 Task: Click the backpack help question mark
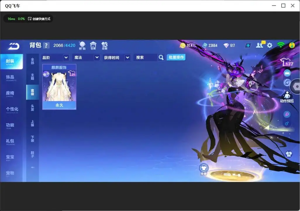coord(46,45)
